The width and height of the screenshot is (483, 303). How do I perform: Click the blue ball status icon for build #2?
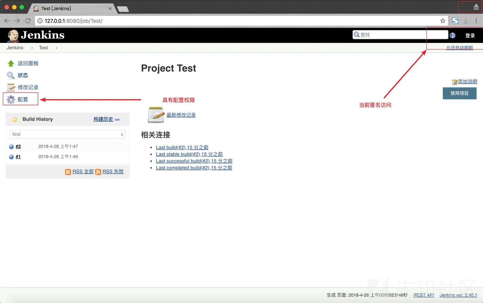pos(11,146)
